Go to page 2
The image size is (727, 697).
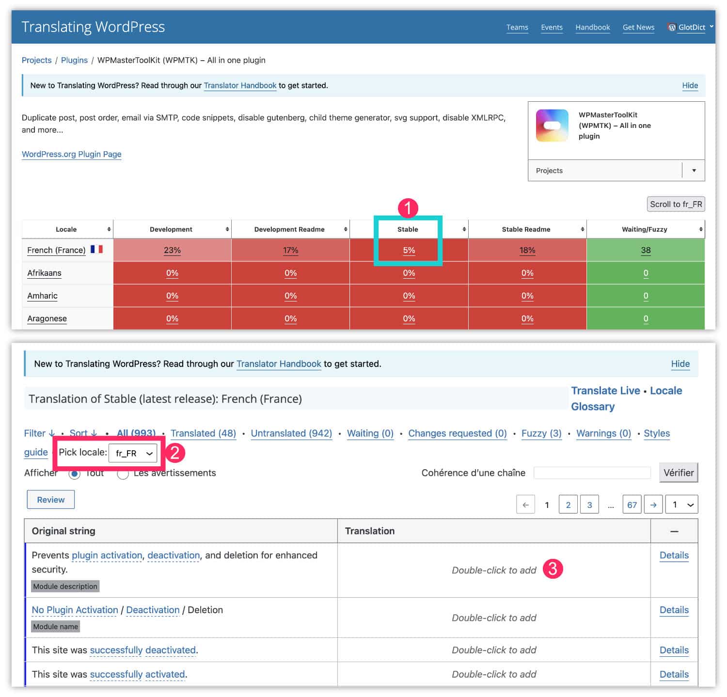tap(568, 505)
